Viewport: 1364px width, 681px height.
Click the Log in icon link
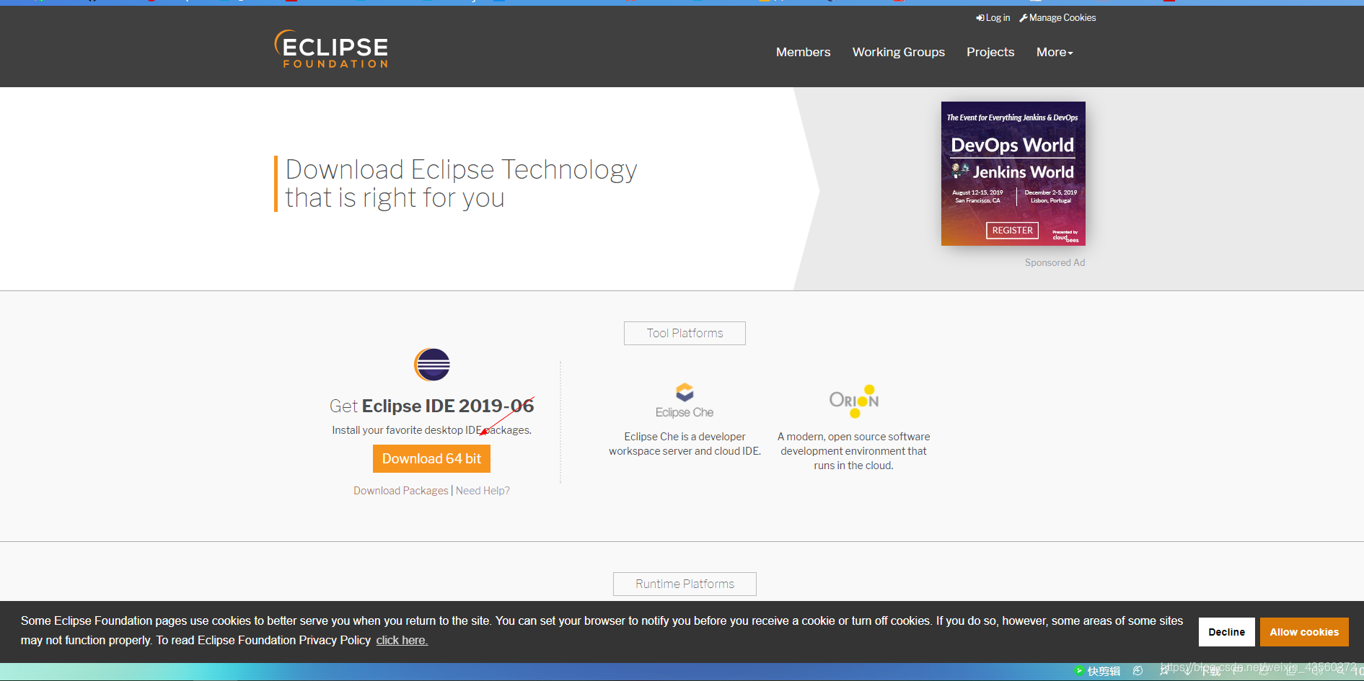[x=993, y=18]
